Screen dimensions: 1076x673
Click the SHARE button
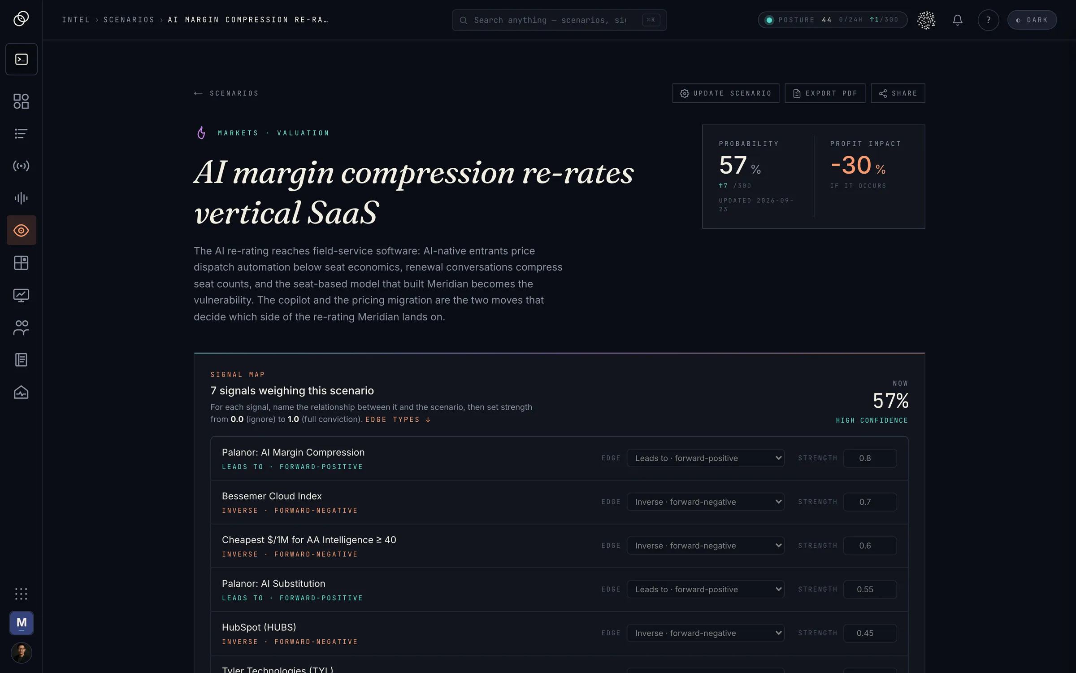pos(898,93)
